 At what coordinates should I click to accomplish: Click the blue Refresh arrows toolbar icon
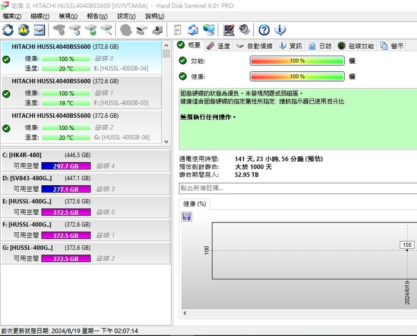[8, 30]
